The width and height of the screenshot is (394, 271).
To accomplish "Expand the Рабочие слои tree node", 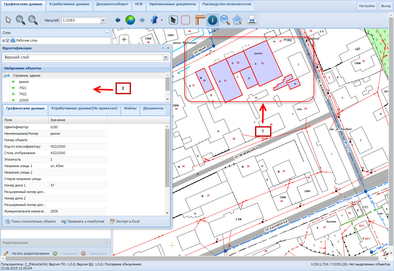I will click(x=3, y=40).
